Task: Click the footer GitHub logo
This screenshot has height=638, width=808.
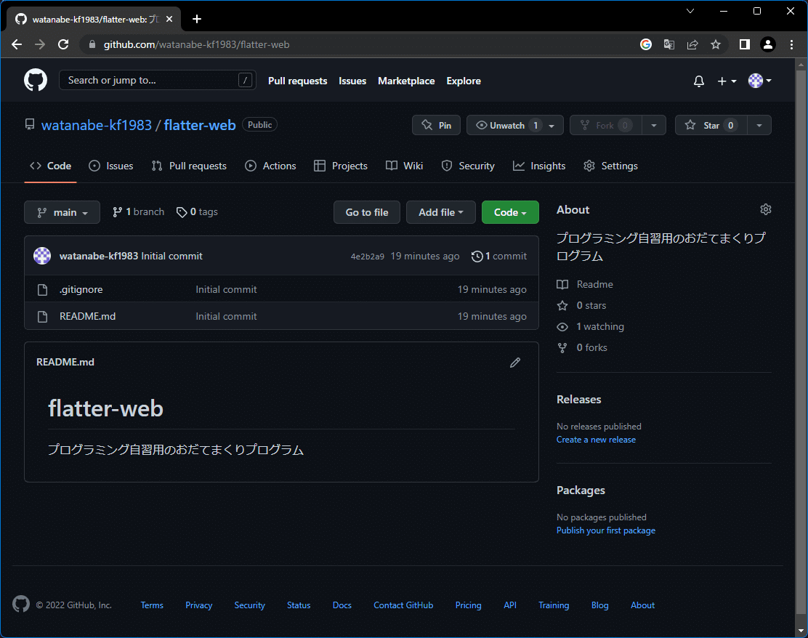Action: (x=21, y=604)
